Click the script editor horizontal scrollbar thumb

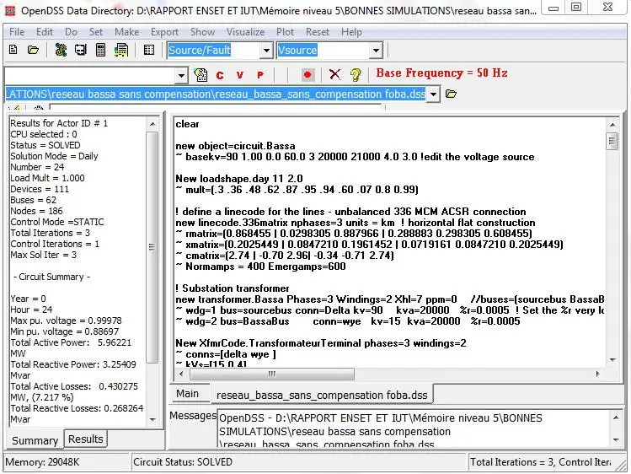[272, 374]
